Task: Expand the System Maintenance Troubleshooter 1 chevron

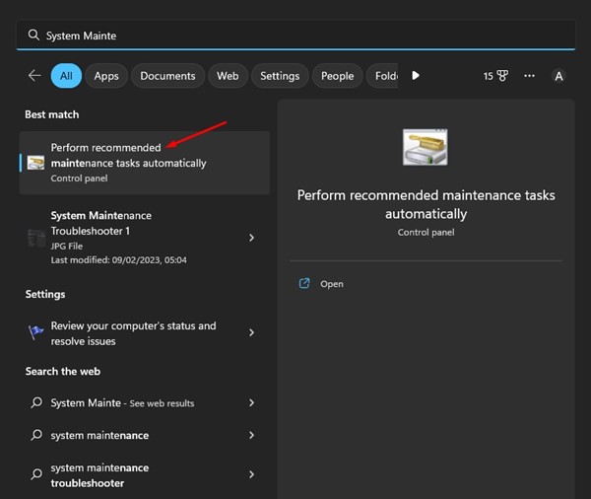Action: [251, 238]
